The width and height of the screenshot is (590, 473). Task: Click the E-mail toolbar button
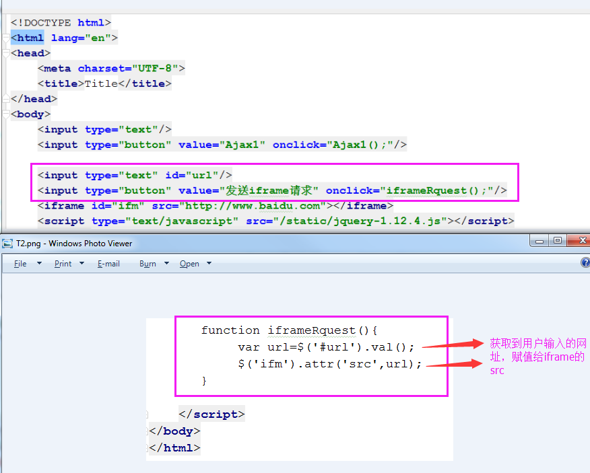[108, 264]
